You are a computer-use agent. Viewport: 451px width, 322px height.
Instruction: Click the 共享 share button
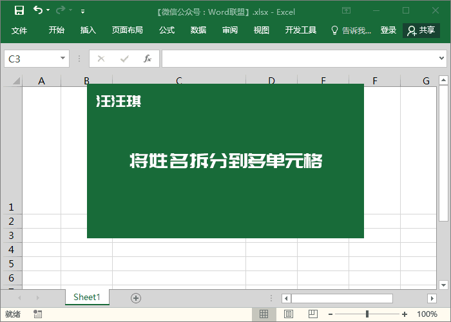click(421, 30)
